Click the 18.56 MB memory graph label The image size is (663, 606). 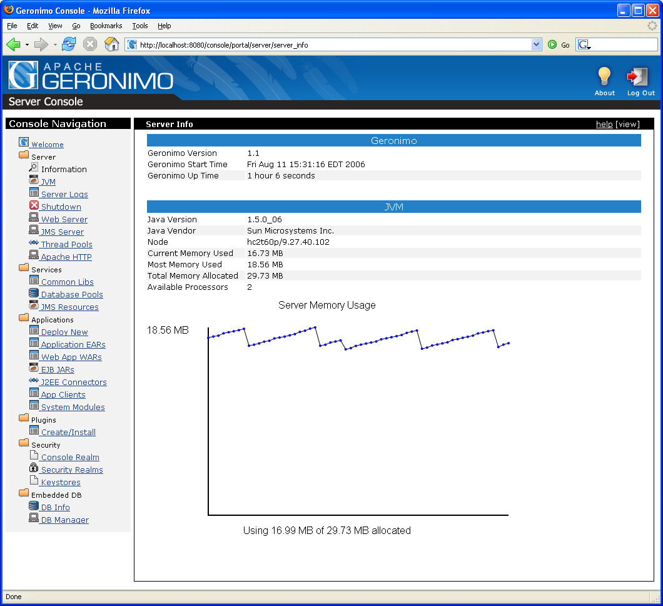[x=168, y=330]
